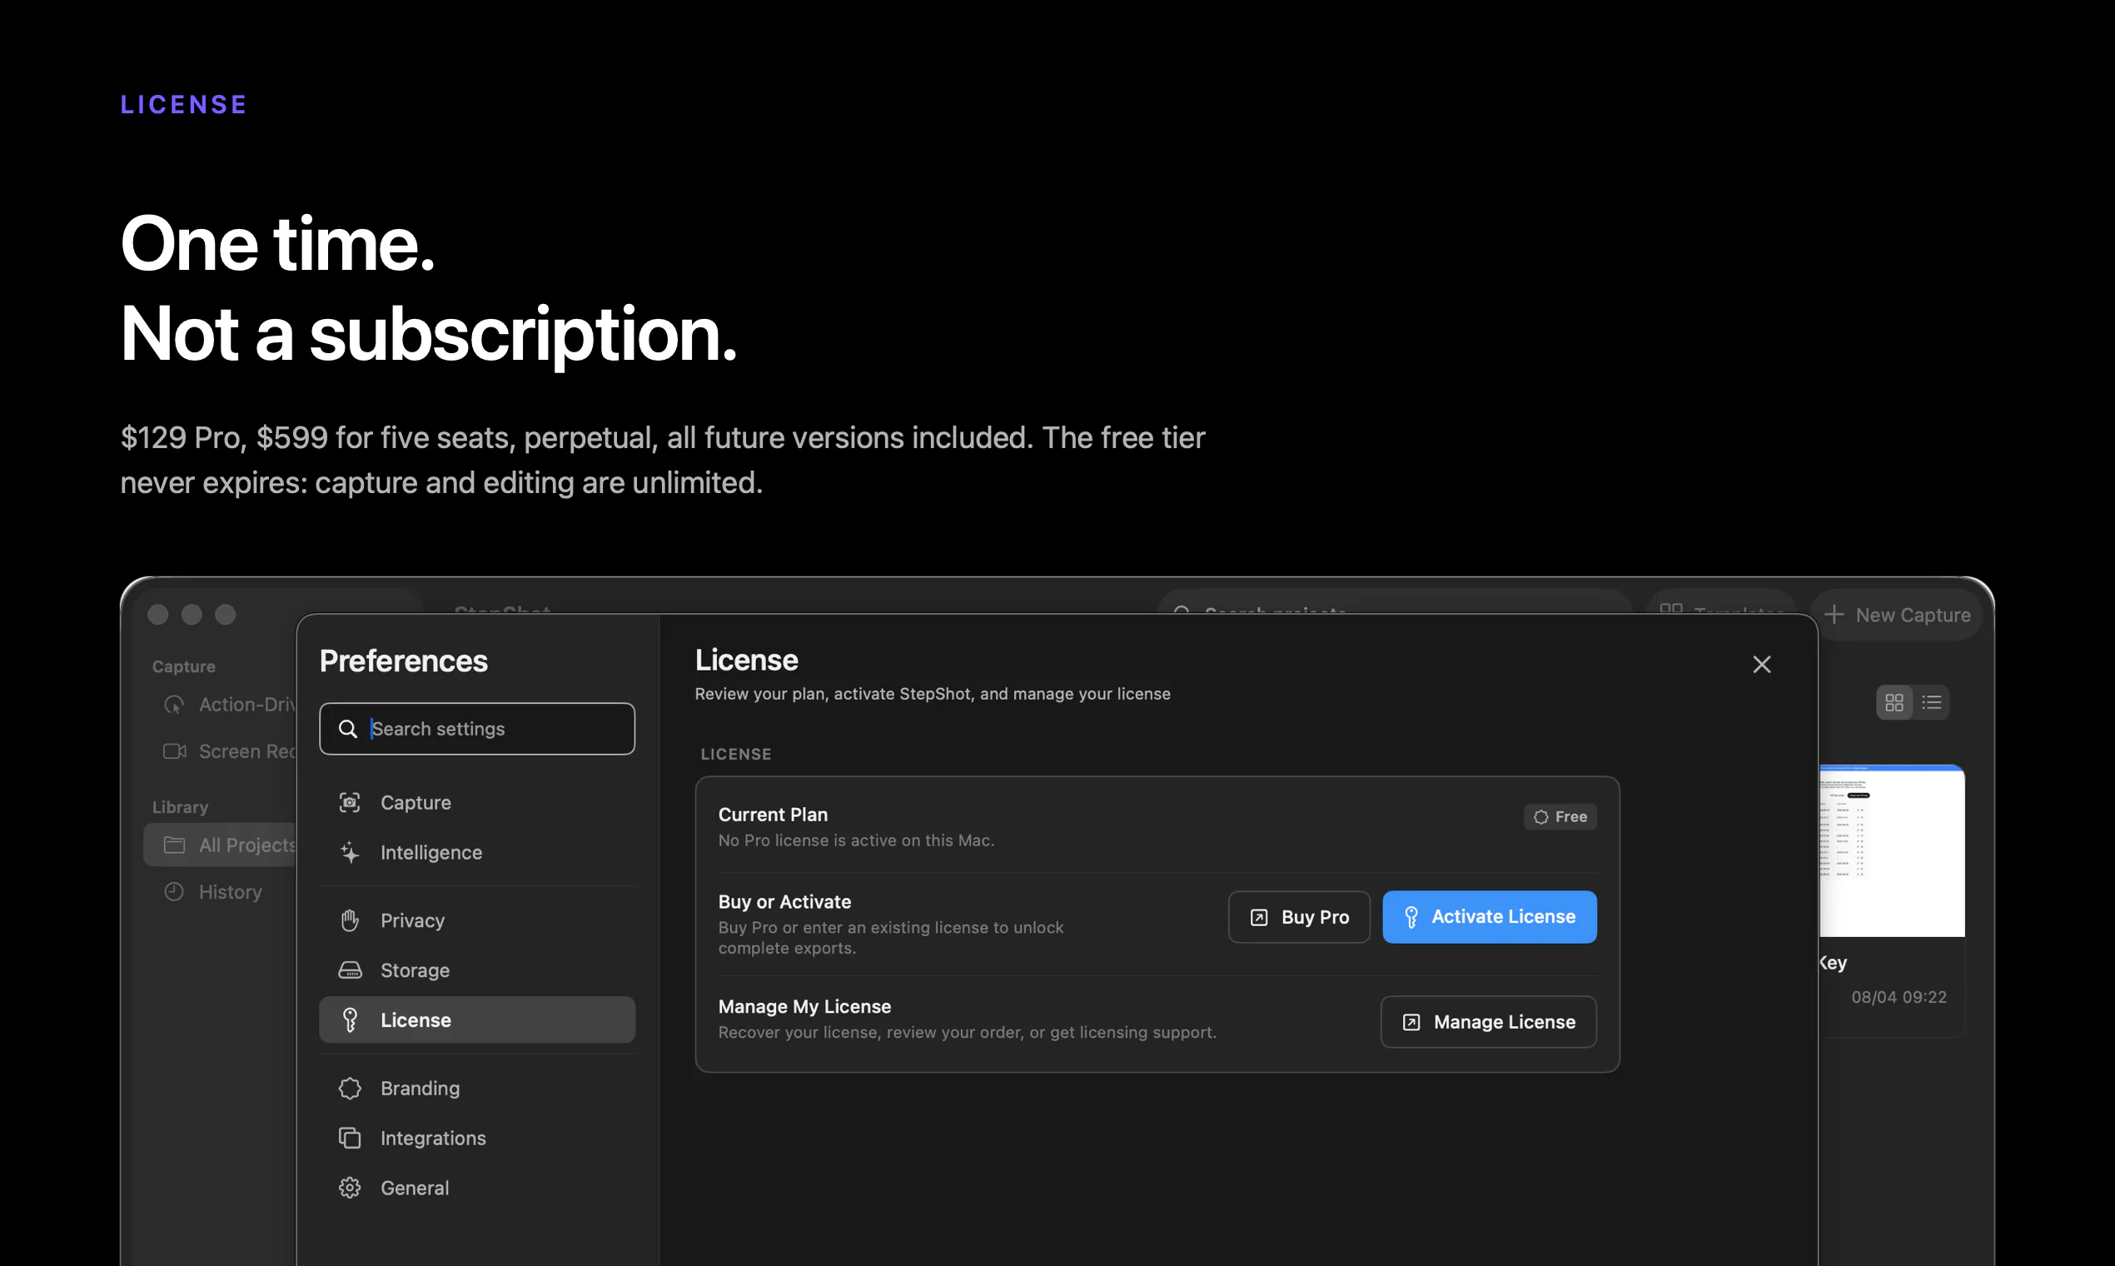2115x1266 pixels.
Task: Click the external link icon on Manage License
Action: point(1411,1022)
